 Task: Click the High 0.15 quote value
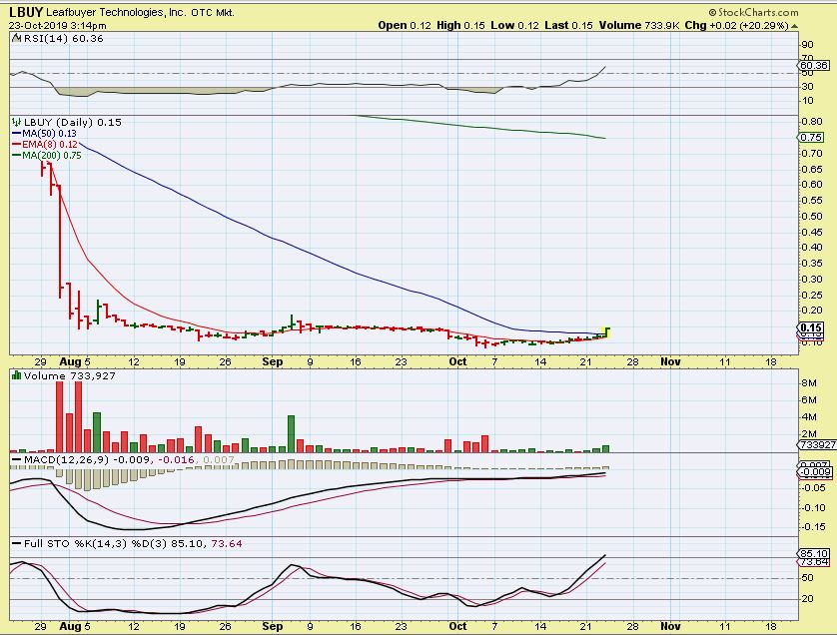pyautogui.click(x=460, y=25)
